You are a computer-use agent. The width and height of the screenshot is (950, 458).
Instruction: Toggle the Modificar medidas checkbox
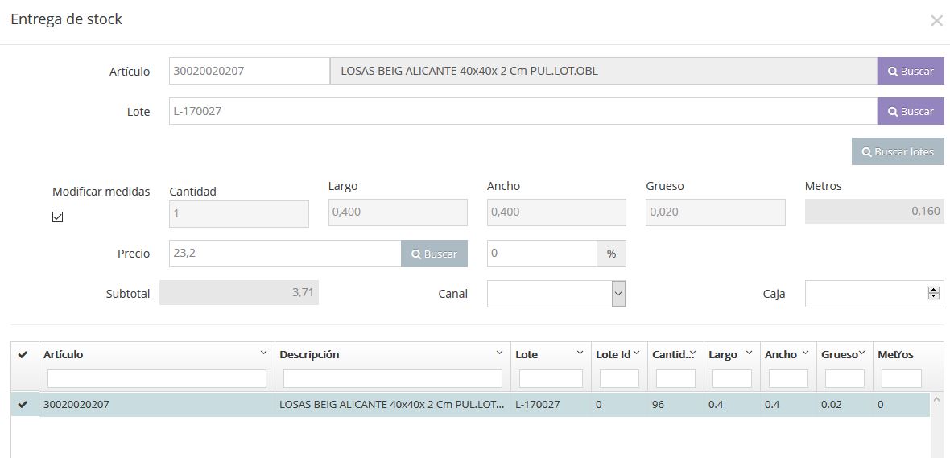57,217
